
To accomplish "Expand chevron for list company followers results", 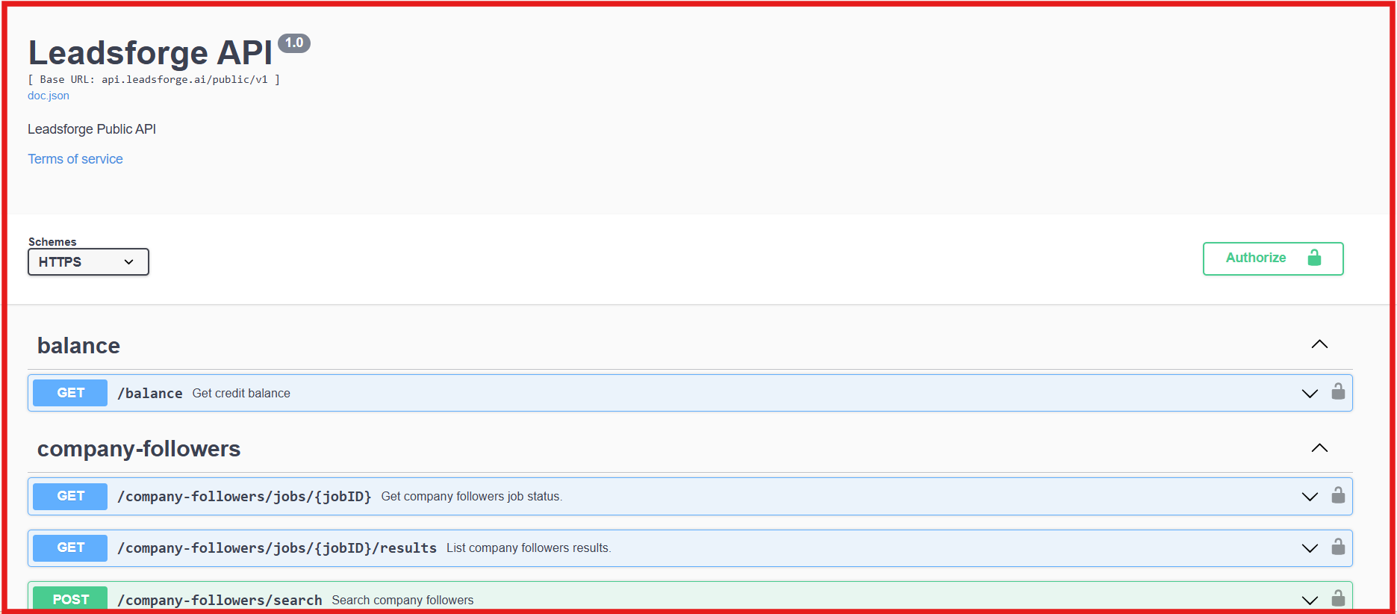I will [1310, 548].
